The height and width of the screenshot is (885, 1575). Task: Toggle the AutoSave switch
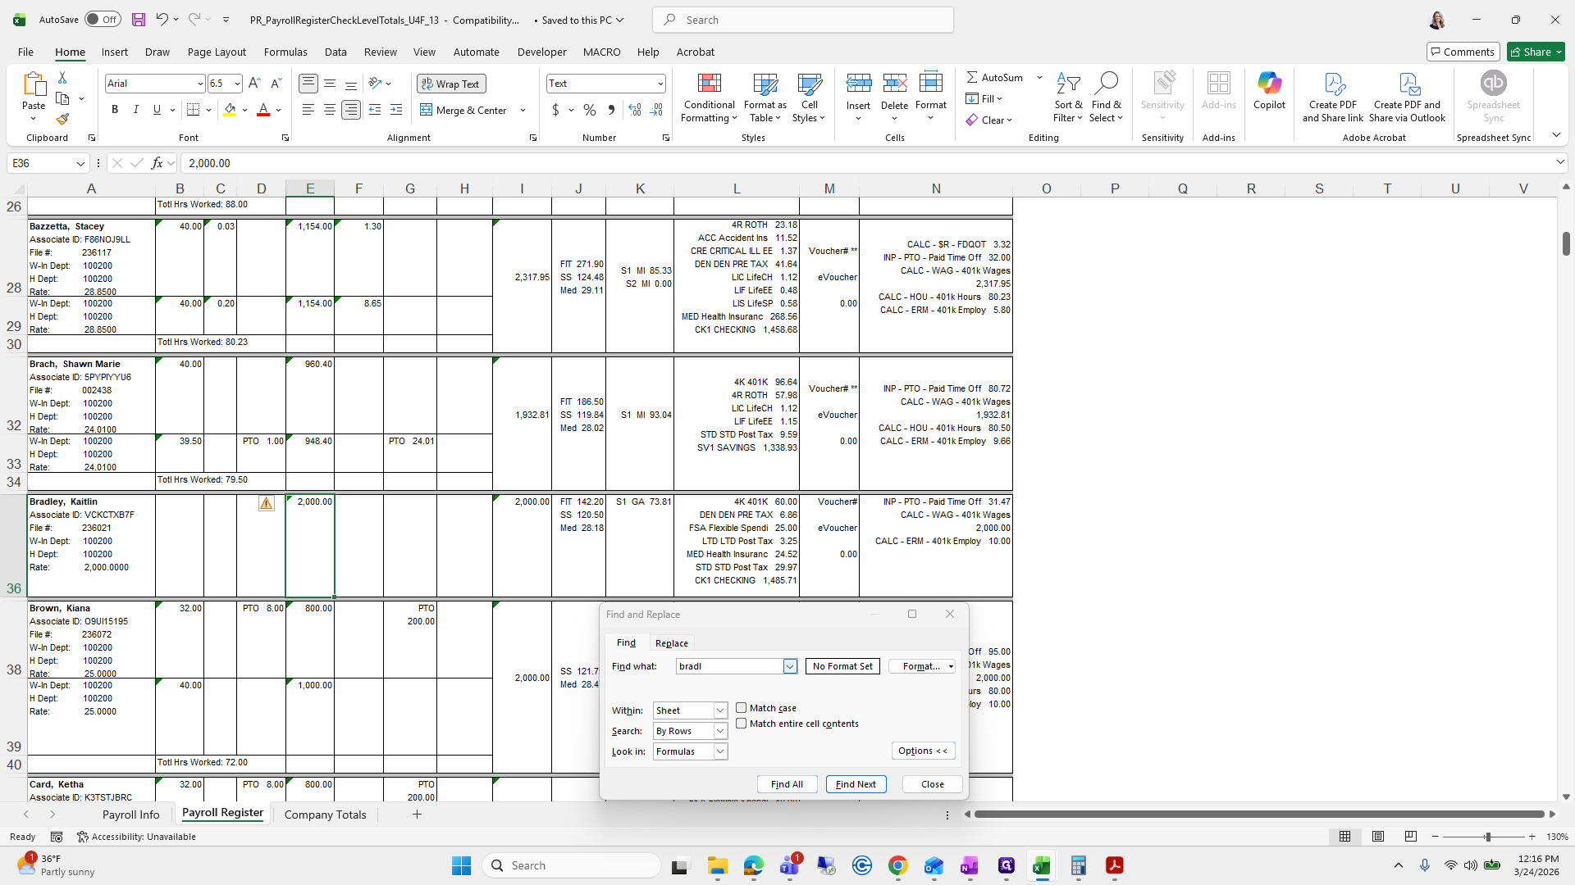(103, 20)
